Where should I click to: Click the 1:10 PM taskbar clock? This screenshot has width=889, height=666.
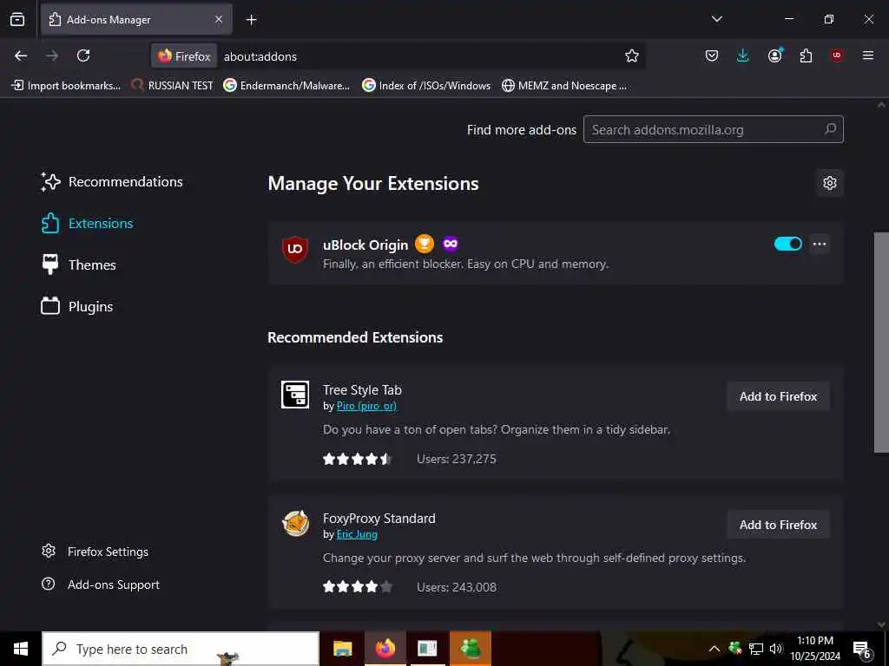pos(815,649)
